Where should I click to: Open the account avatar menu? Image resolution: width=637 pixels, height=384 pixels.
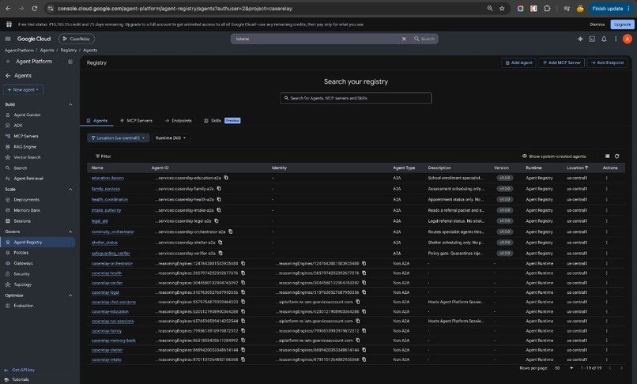click(628, 39)
